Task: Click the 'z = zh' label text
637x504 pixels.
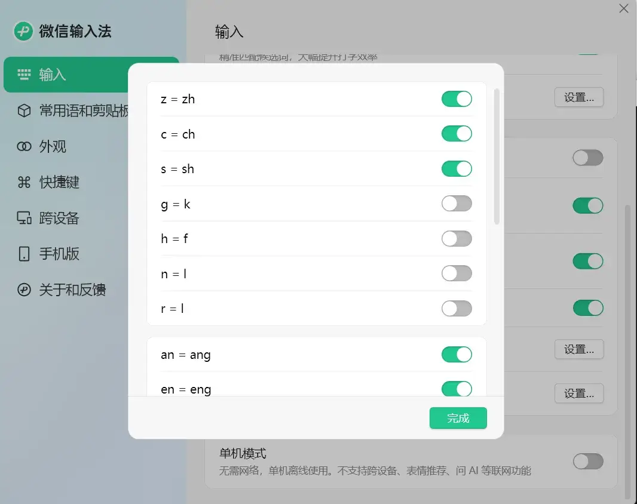Action: [177, 99]
